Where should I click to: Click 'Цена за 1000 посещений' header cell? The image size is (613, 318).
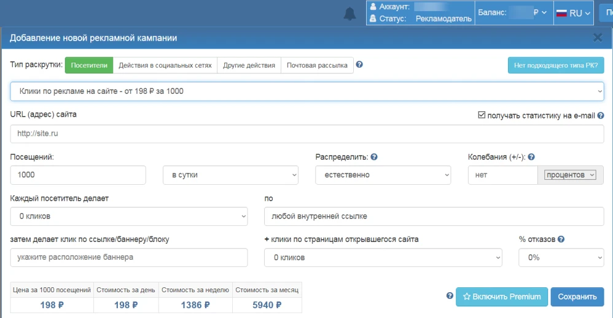tap(52, 290)
